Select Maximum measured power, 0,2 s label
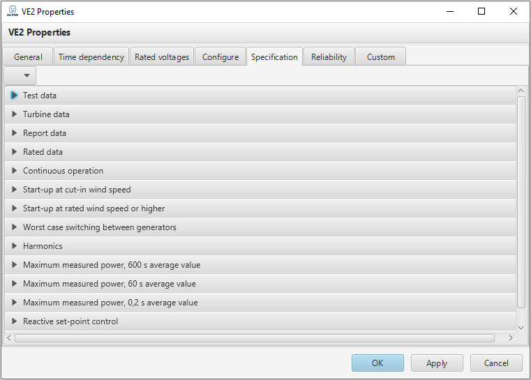Image resolution: width=531 pixels, height=380 pixels. click(x=110, y=303)
